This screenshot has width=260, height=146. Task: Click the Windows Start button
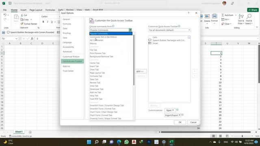(89, 142)
